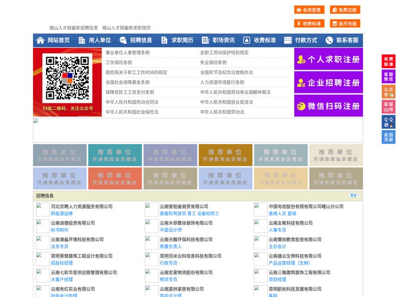Click logo thumbnail beside 中国电信股份有限公司峨山分公司

click(x=260, y=210)
